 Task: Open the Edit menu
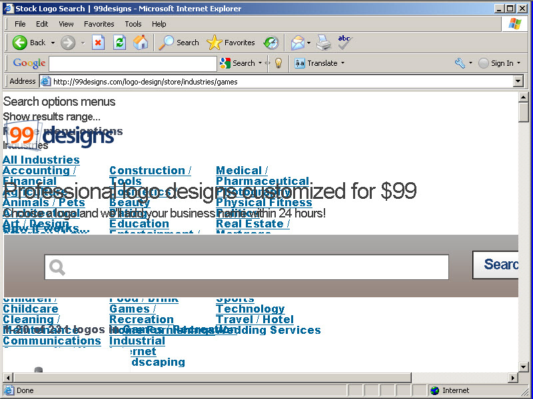pos(42,24)
